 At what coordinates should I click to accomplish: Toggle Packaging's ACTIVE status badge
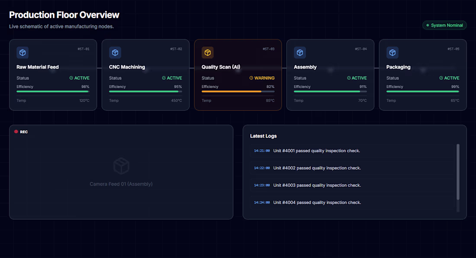coord(449,78)
